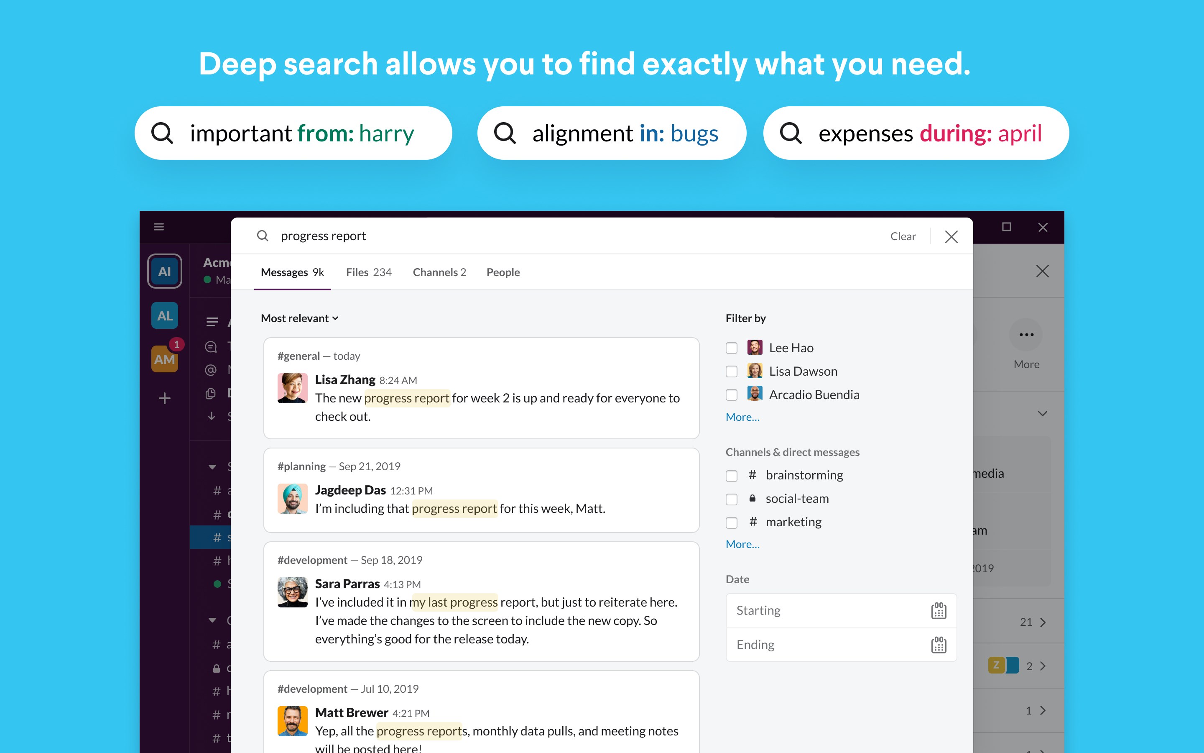Expand people filter with More link
The height and width of the screenshot is (753, 1204).
[742, 416]
